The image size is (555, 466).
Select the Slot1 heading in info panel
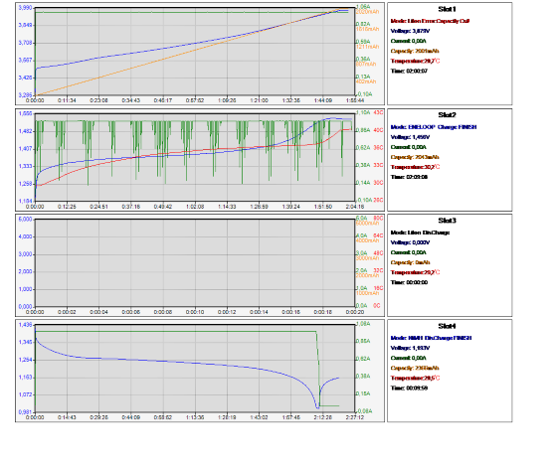447,9
